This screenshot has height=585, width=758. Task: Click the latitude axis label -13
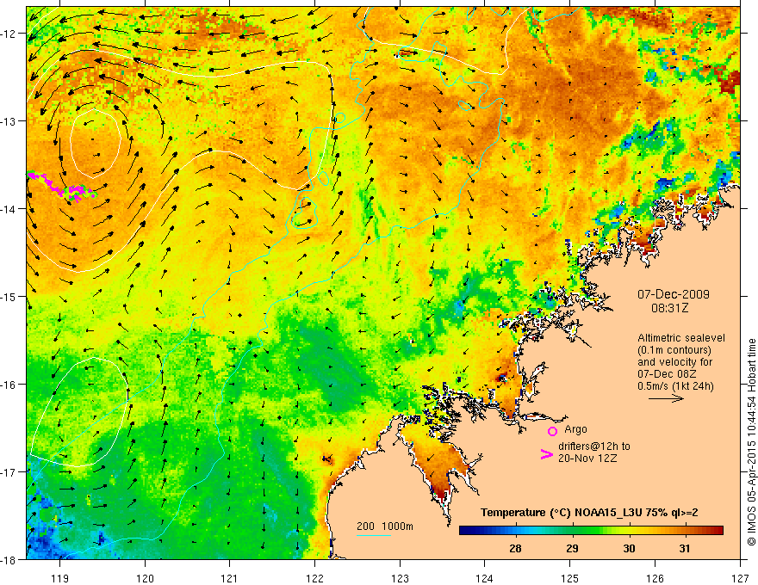9,121
